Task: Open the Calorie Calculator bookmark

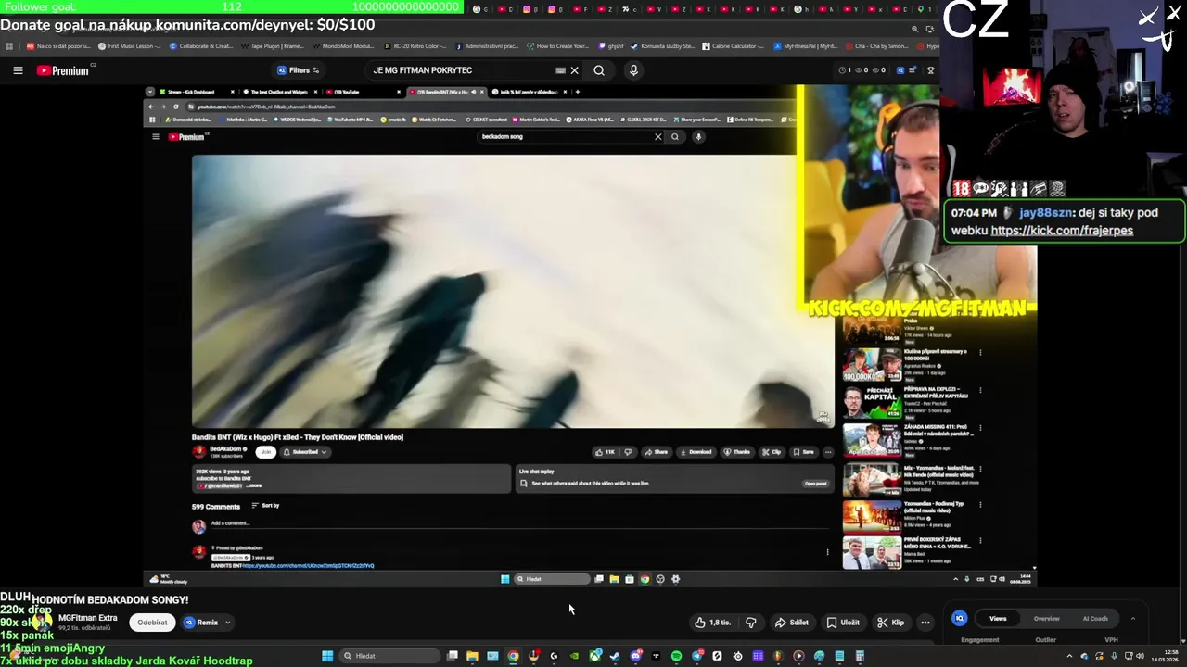Action: coord(735,46)
